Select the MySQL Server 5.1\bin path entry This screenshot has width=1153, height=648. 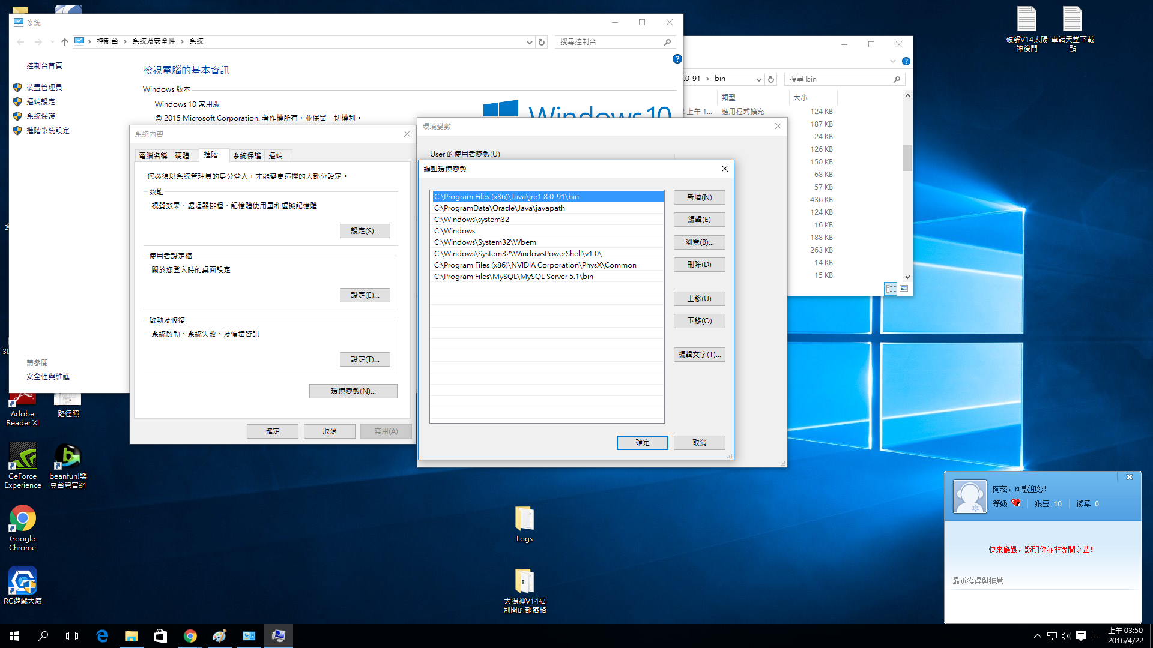click(x=547, y=277)
